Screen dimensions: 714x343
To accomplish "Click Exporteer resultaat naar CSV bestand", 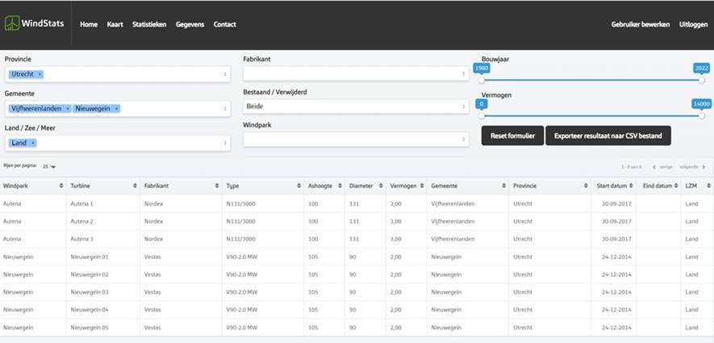I will 608,136.
